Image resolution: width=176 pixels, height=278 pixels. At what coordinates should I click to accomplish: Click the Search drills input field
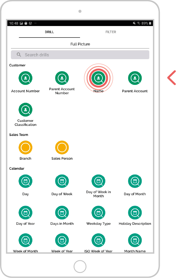click(x=80, y=55)
